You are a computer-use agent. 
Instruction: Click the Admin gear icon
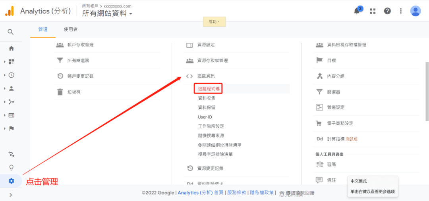tap(11, 181)
